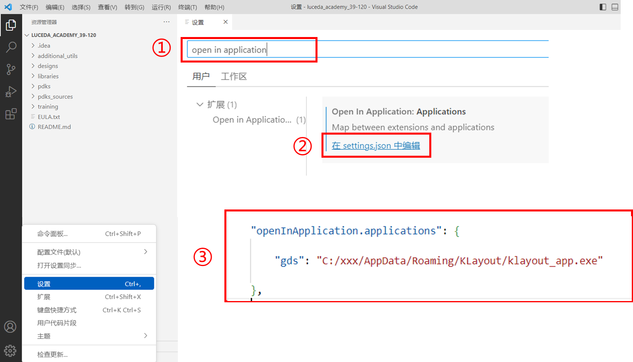Viewport: 633px width, 362px height.
Task: Open the Explorer view in the activity bar
Action: pos(11,25)
